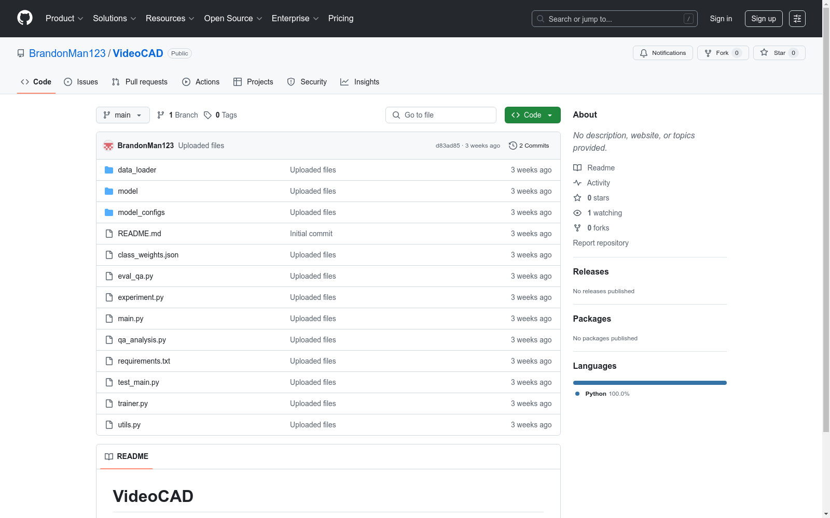The height and width of the screenshot is (518, 830).
Task: Click the Python 100.0% language label
Action: click(602, 394)
